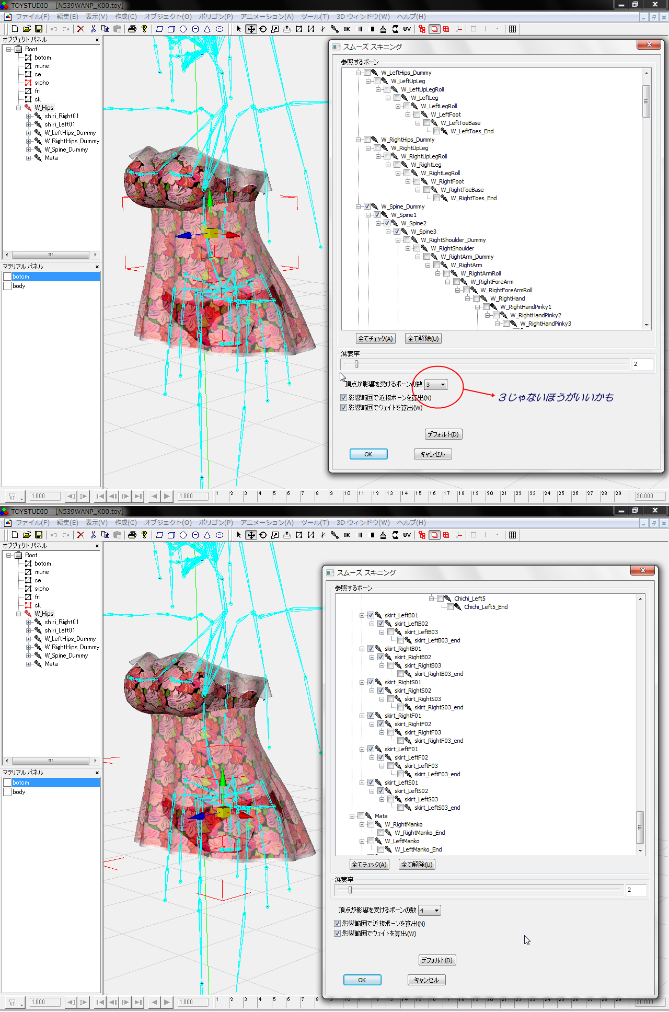
Task: Click the Create sphere icon in the upper toolbar
Action: 183,29
